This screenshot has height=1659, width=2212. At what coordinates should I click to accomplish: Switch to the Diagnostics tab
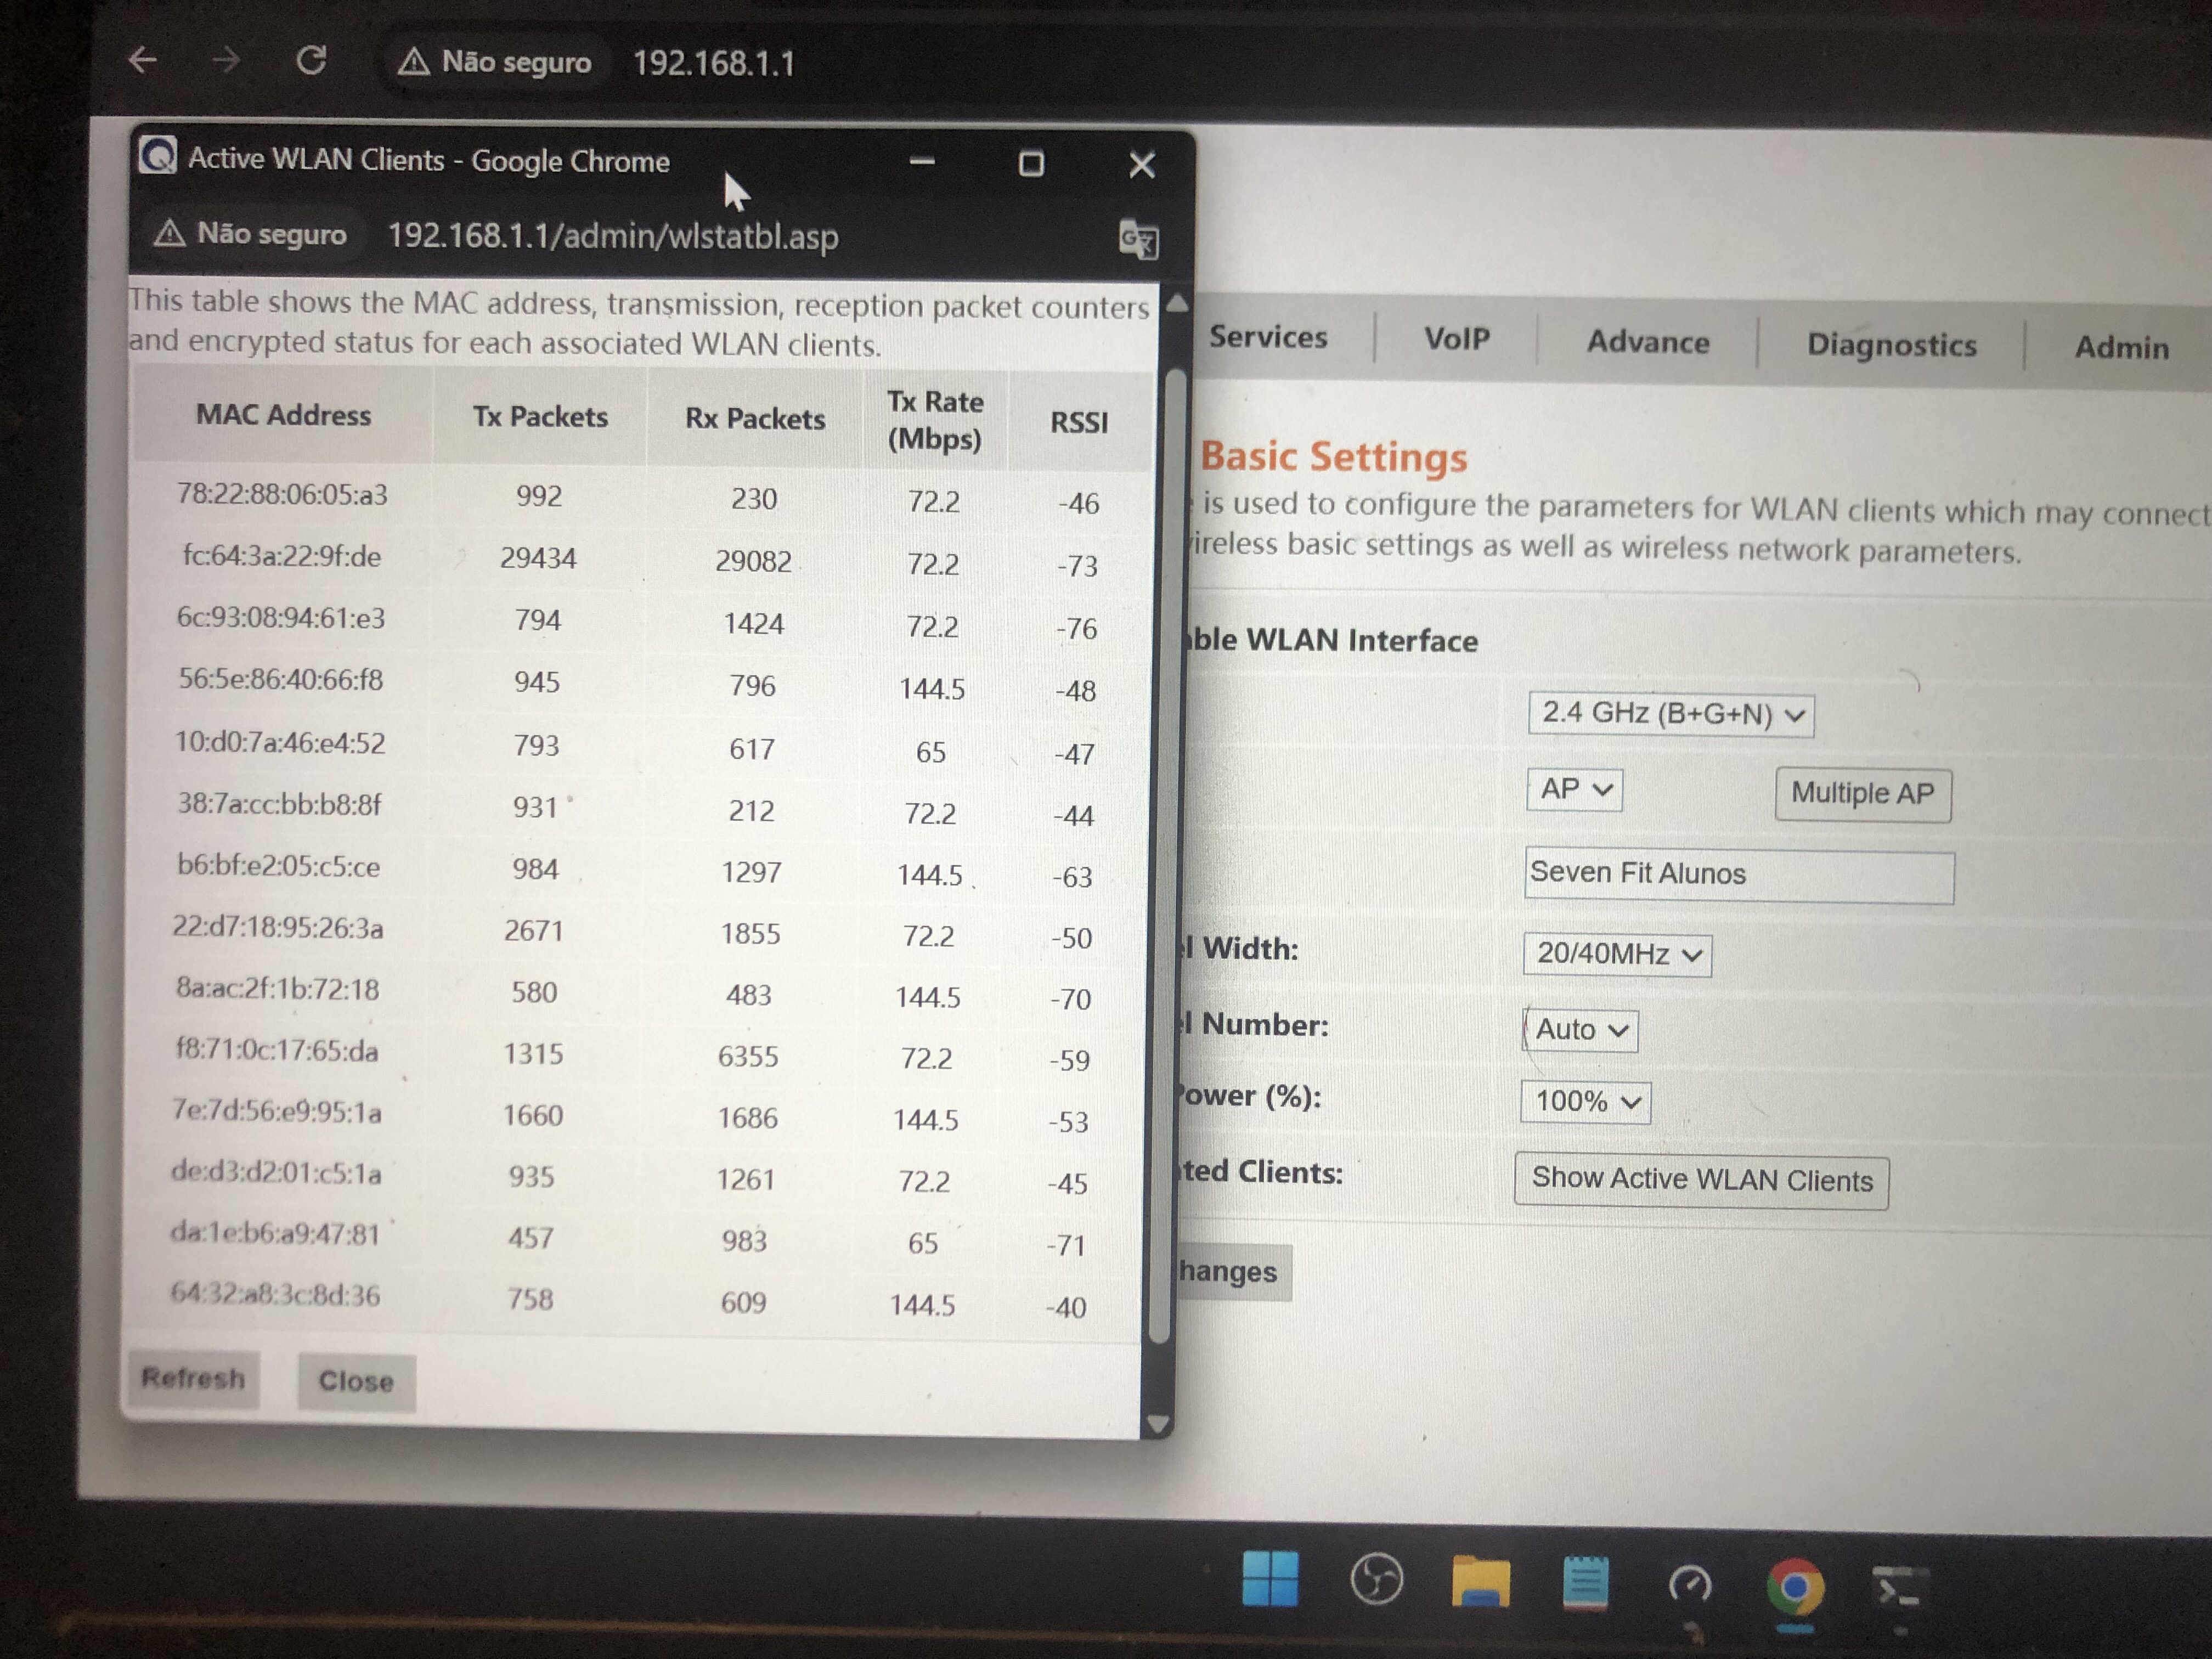(x=1891, y=345)
